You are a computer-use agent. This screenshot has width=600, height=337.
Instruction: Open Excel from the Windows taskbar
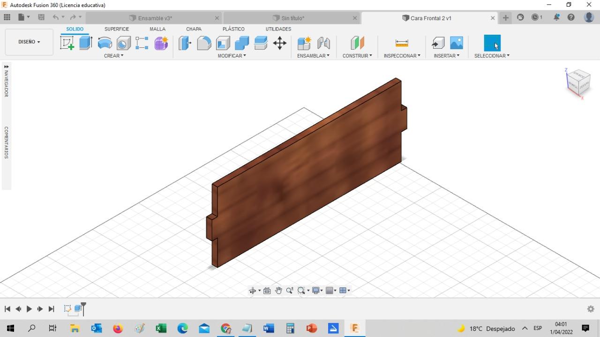(x=161, y=329)
